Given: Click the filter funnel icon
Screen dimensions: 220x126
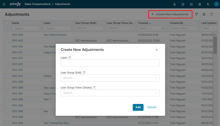Looking at the screenshot, I should coord(196,14).
